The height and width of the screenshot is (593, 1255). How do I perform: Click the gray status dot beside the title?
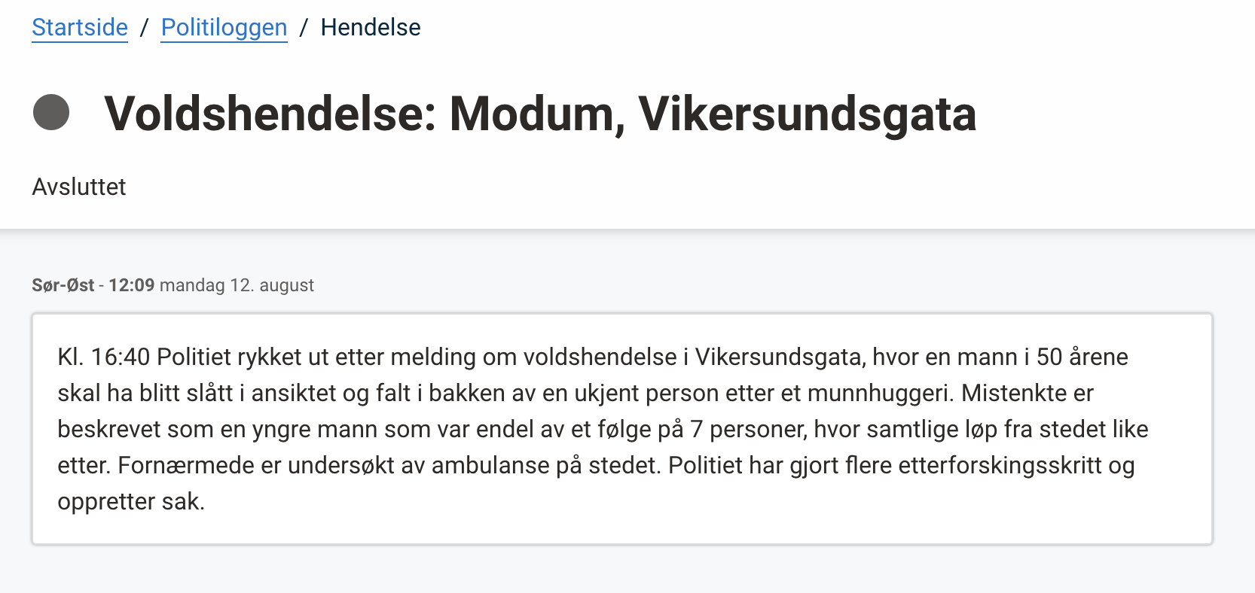click(x=51, y=113)
